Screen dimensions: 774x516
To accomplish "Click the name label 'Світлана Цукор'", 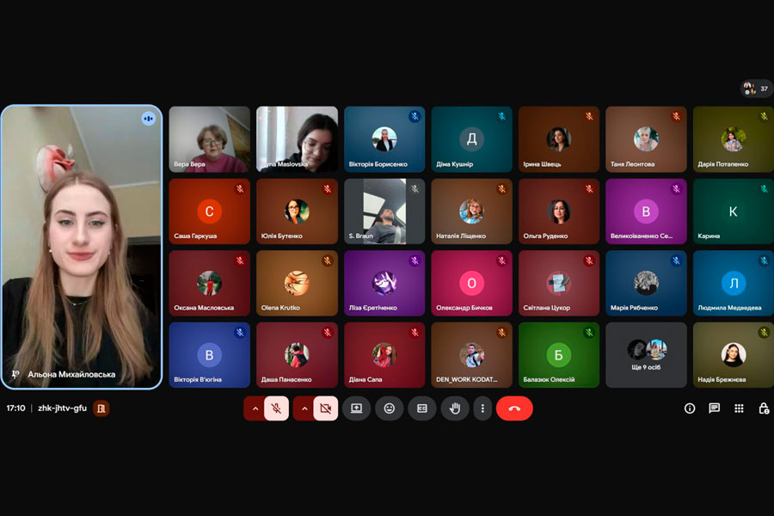I will click(x=546, y=308).
